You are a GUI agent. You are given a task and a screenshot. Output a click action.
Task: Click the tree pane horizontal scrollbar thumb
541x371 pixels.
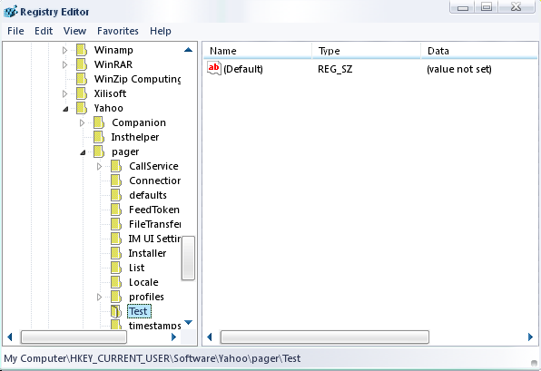74,337
